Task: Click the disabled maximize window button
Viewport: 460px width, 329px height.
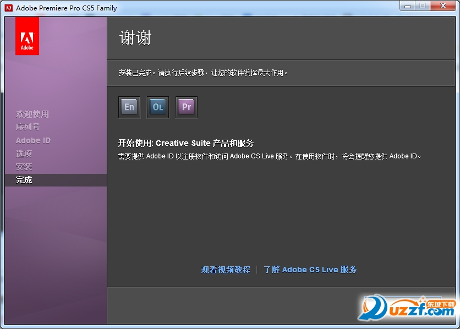Action: coord(423,6)
